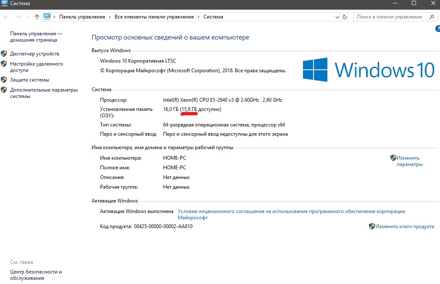
Task: Open 'Дополнительные параметры системы'
Action: click(x=44, y=93)
